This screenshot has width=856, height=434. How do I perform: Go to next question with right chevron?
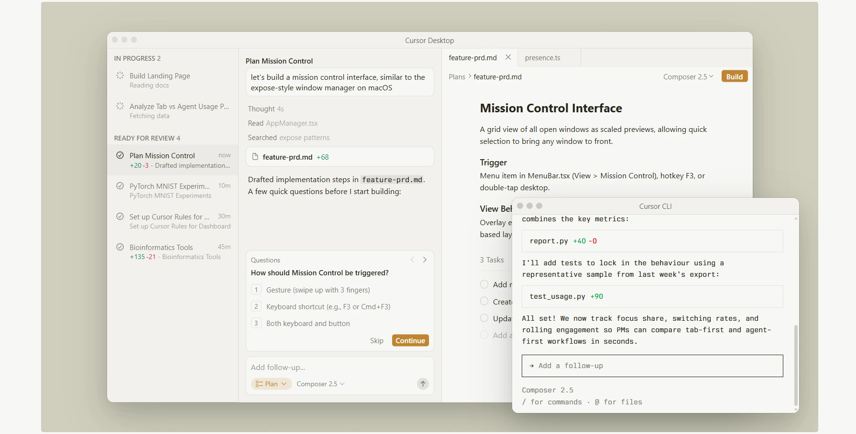click(425, 260)
